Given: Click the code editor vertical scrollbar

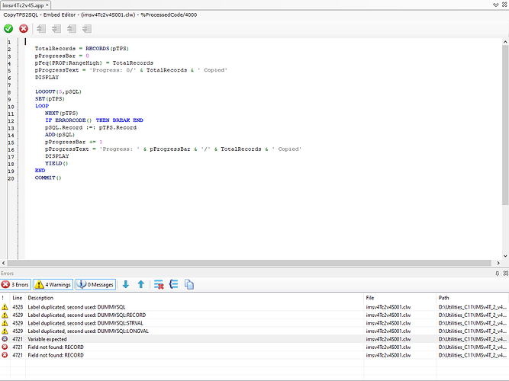Looking at the screenshot, I should click(504, 122).
